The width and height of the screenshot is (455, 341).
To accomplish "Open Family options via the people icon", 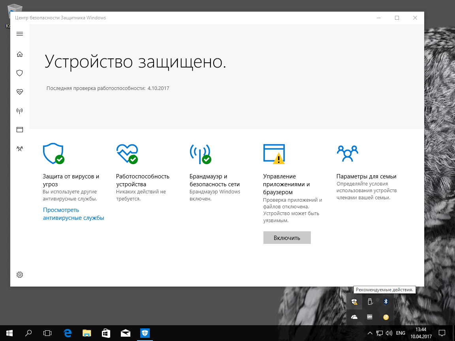I will (x=20, y=148).
